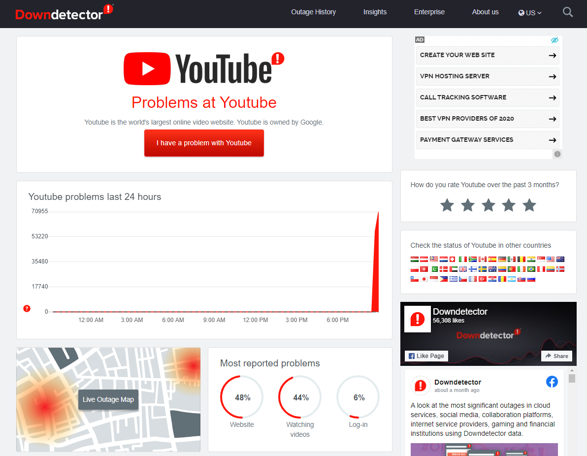Select the United Kingdom flag
Screen dimensions: 587x456
coord(463,269)
